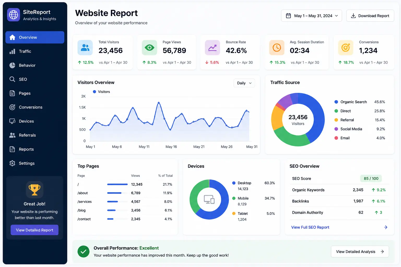Click the Referrals people icon
Image resolution: width=401 pixels, height=267 pixels.
(12, 135)
